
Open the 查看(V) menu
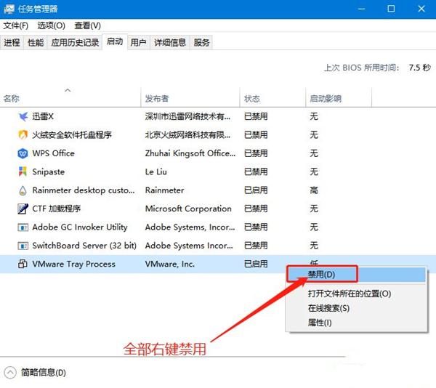point(88,26)
